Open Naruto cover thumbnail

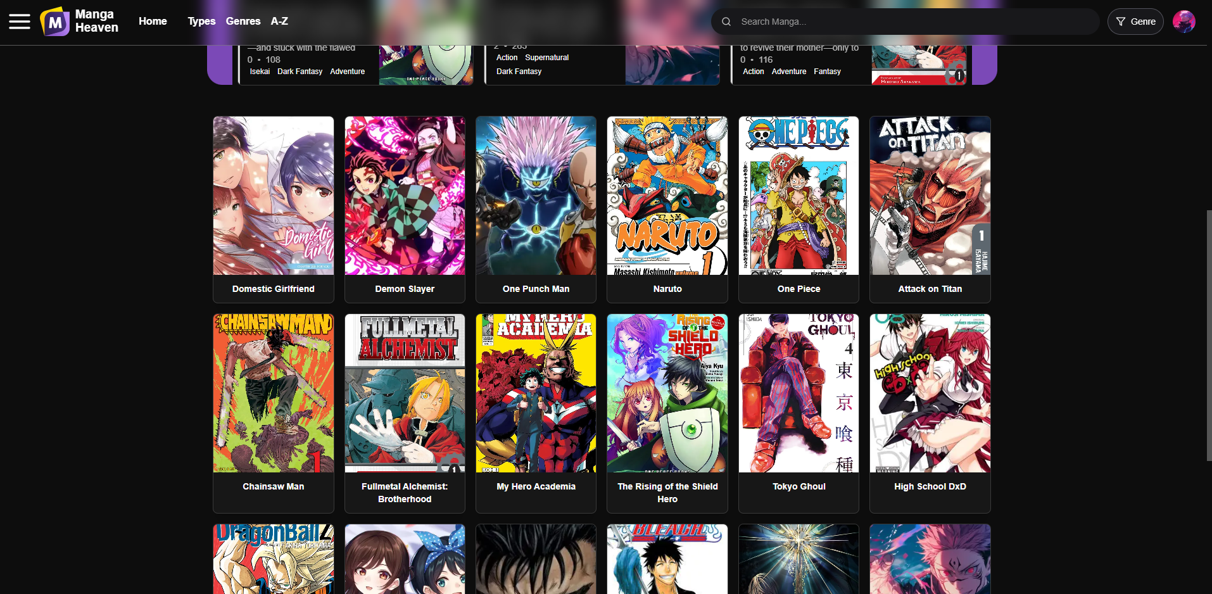pos(667,196)
